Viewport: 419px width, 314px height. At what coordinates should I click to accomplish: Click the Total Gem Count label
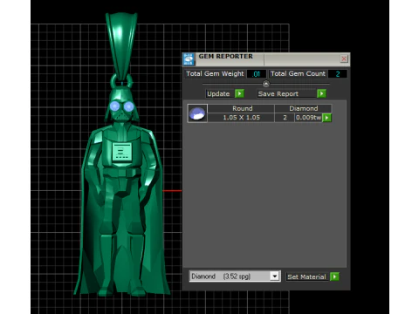298,73
